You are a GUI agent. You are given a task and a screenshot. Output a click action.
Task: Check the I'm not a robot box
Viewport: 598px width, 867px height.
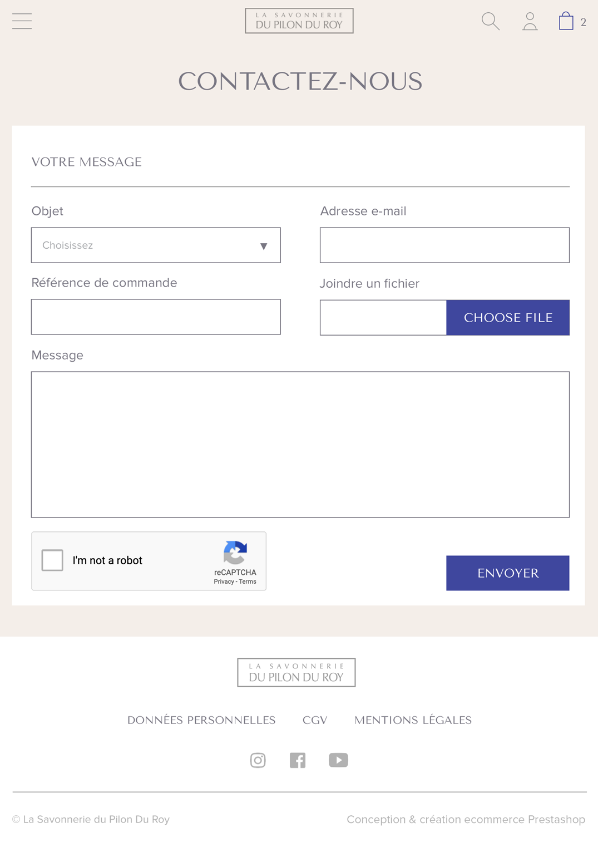pyautogui.click(x=52, y=560)
